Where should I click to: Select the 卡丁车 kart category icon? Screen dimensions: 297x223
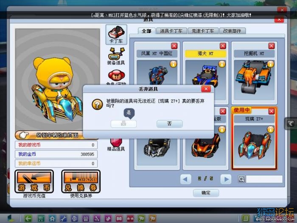click(116, 34)
